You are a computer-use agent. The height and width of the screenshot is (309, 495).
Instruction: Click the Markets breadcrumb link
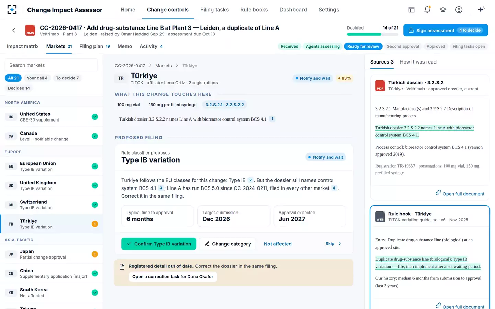point(164,66)
